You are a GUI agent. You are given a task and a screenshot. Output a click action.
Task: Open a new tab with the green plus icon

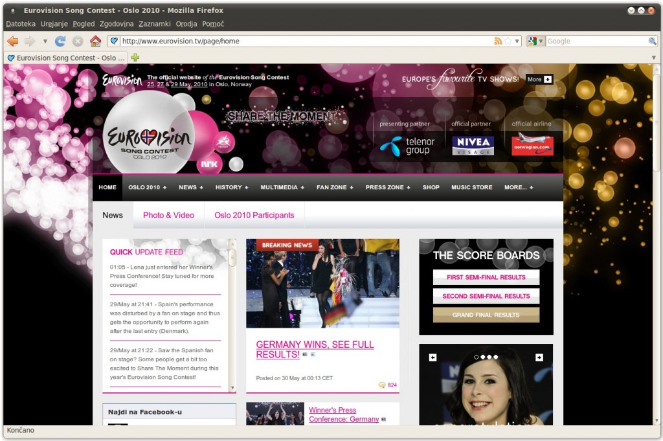(135, 58)
